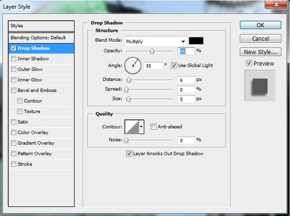Viewport: 290px width, 216px height.
Task: Enable the Inner Glow checkbox
Action: point(14,80)
